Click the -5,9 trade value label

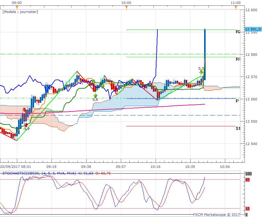coord(26,129)
